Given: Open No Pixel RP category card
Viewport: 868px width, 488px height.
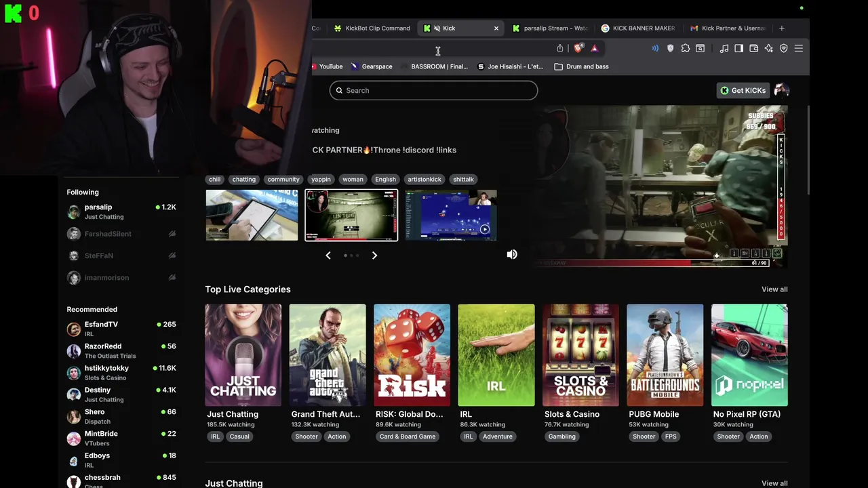Looking at the screenshot, I should click(x=749, y=355).
